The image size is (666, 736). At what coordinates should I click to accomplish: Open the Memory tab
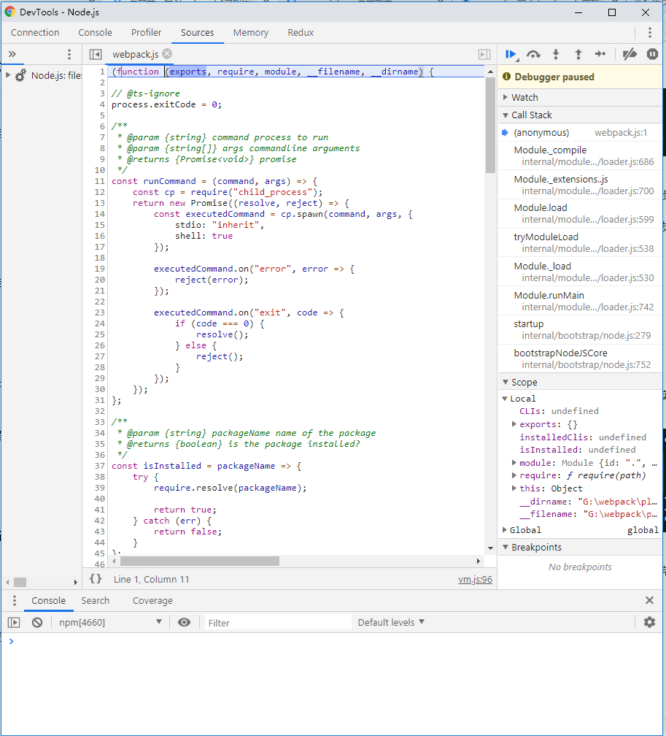tap(251, 32)
